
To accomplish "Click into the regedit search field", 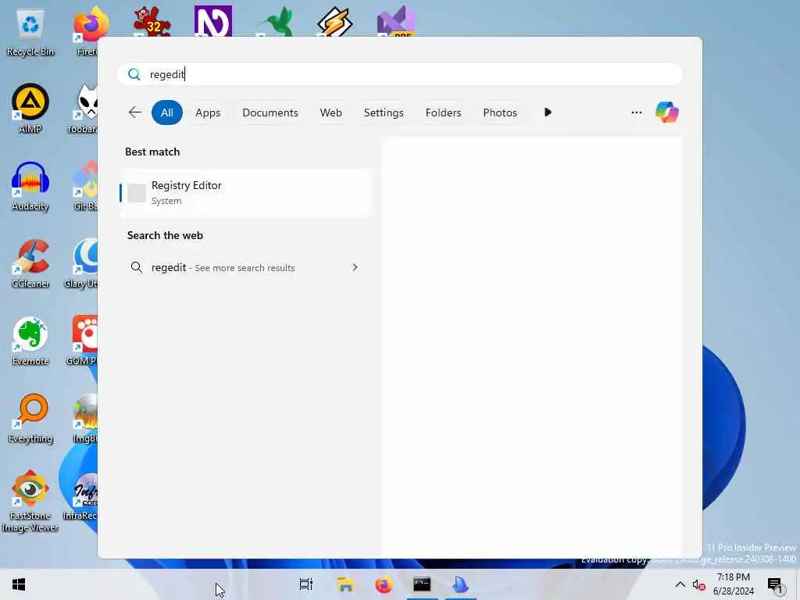I will (400, 74).
